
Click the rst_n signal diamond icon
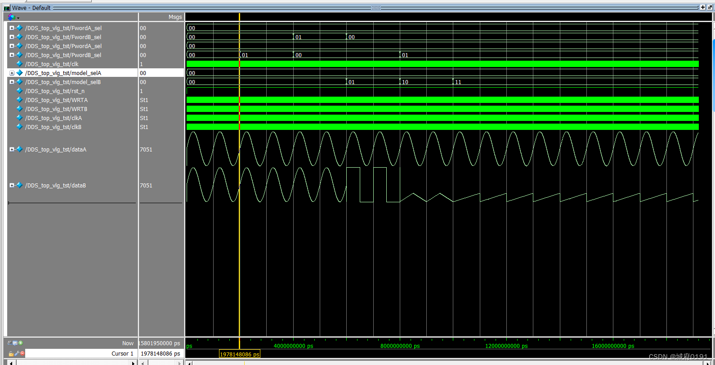19,91
